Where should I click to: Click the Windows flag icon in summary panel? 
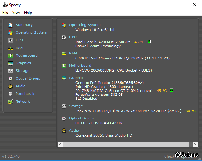pyautogui.click(x=64, y=25)
